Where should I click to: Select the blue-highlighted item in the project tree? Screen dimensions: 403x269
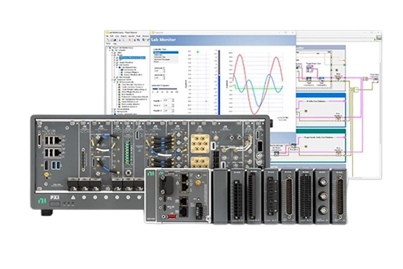pos(132,58)
